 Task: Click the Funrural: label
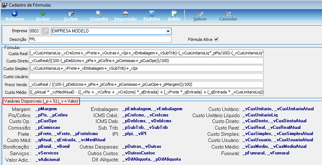[230, 153]
